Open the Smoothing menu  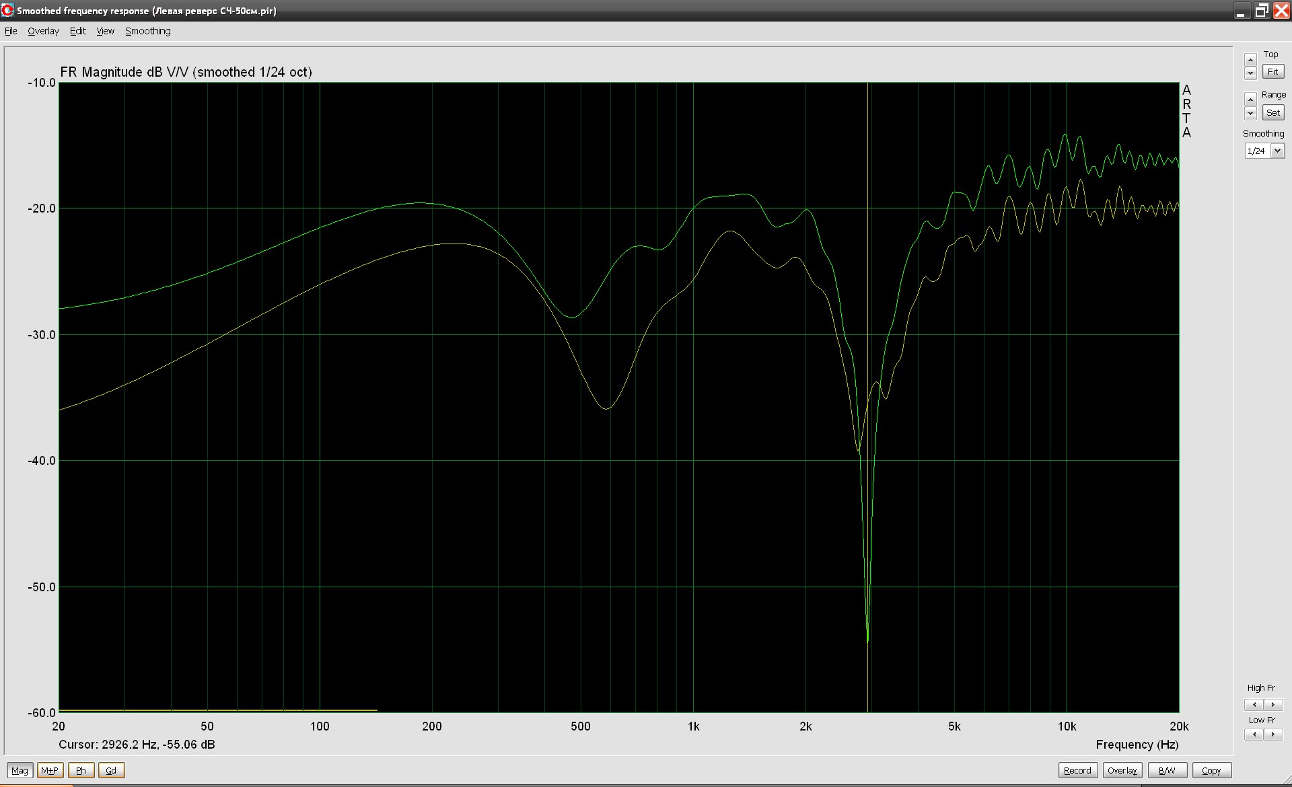[148, 31]
